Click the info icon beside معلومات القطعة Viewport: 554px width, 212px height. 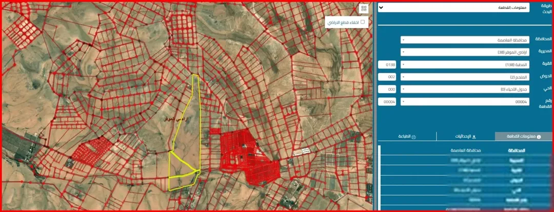[x=539, y=137]
